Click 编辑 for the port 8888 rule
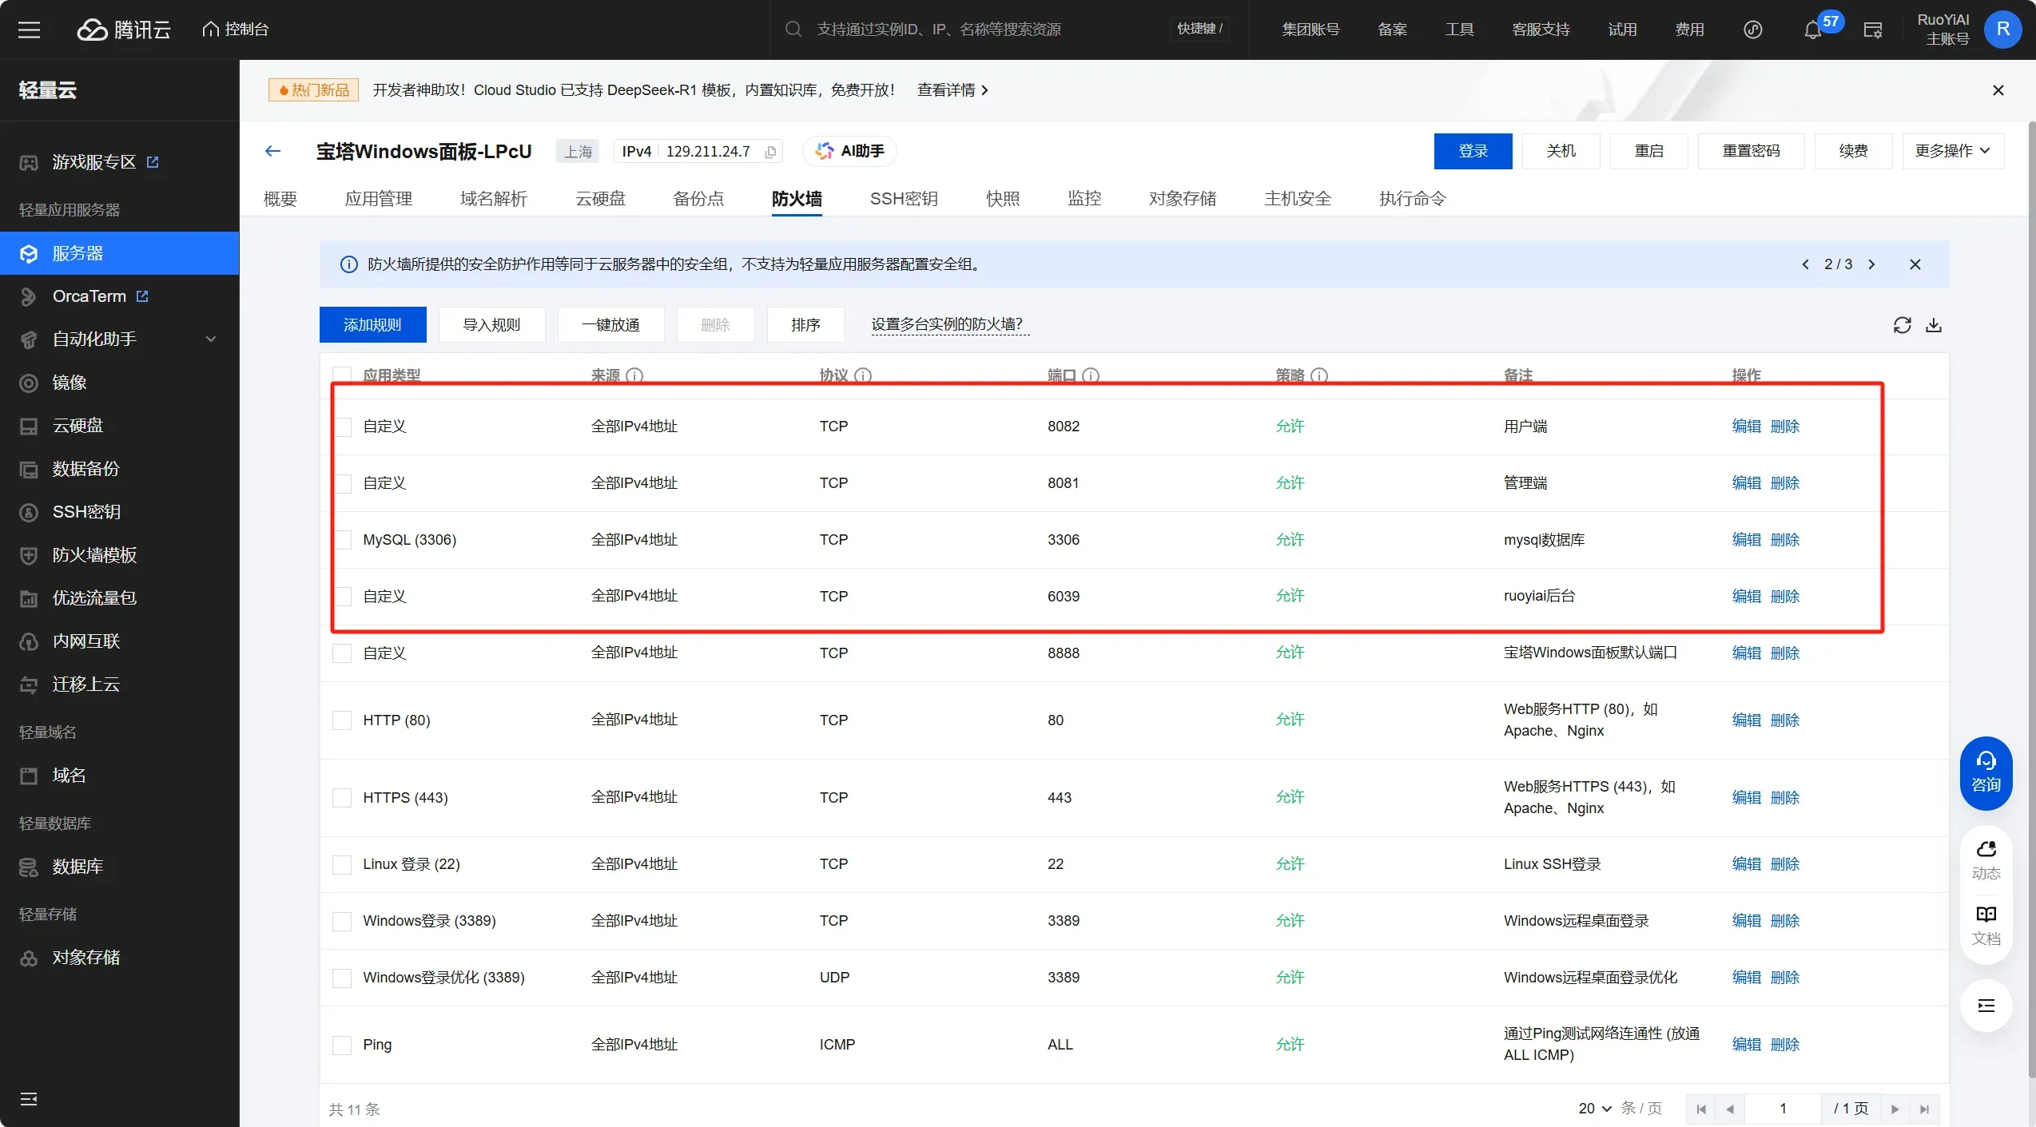 tap(1746, 653)
